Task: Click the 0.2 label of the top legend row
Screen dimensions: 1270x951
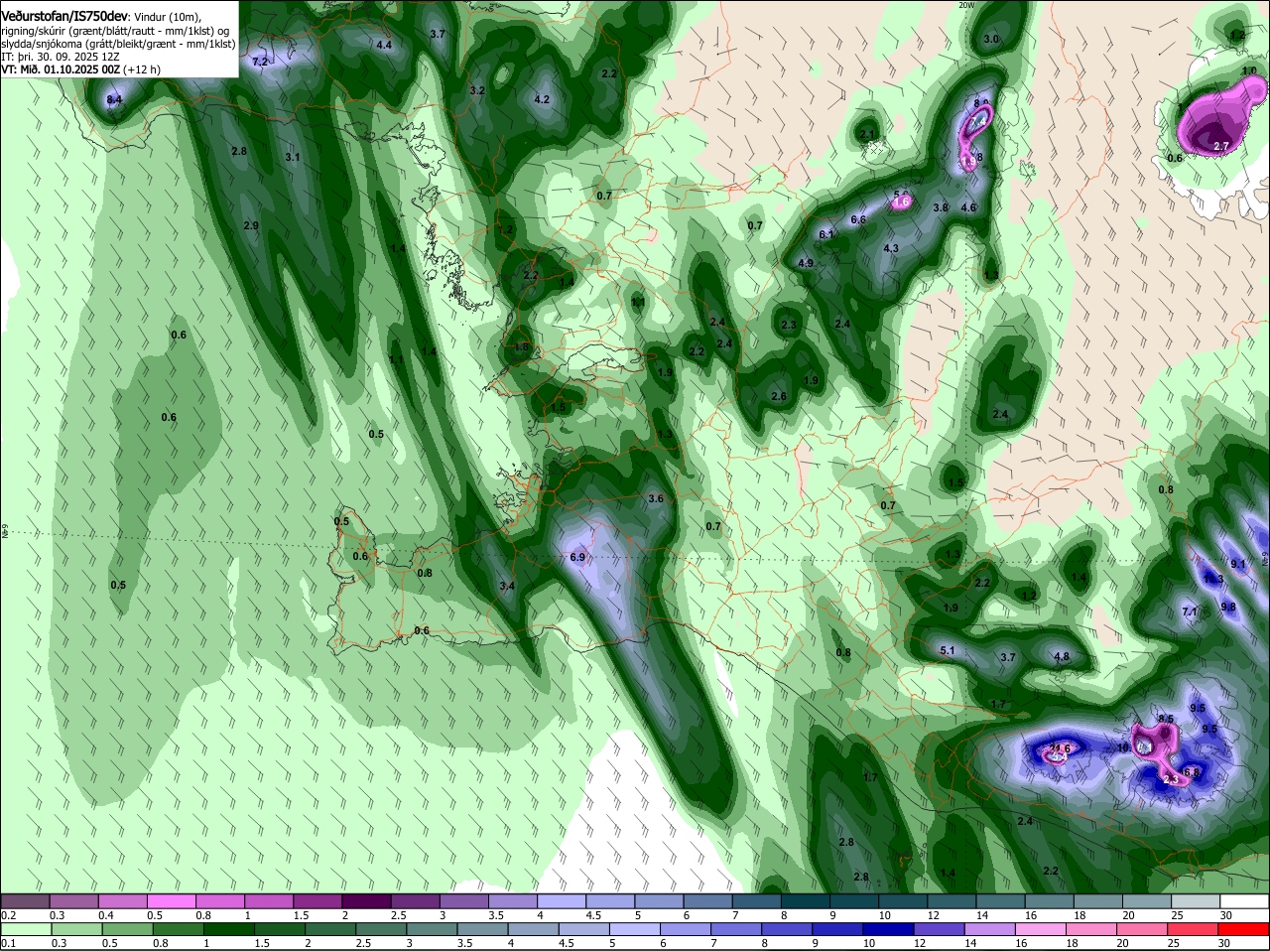Action: (x=8, y=914)
